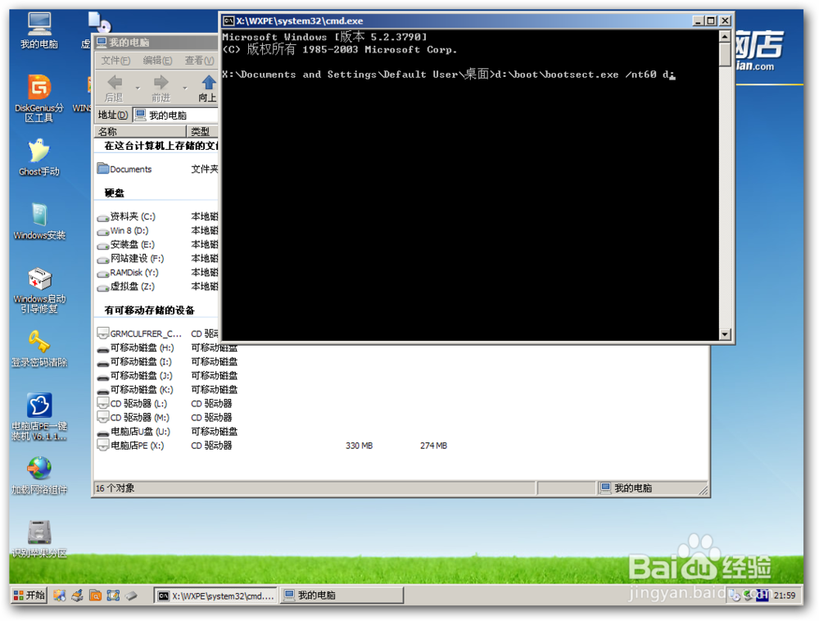Select 可移动磁盘 (J:) entry
The width and height of the screenshot is (819, 621).
click(135, 375)
